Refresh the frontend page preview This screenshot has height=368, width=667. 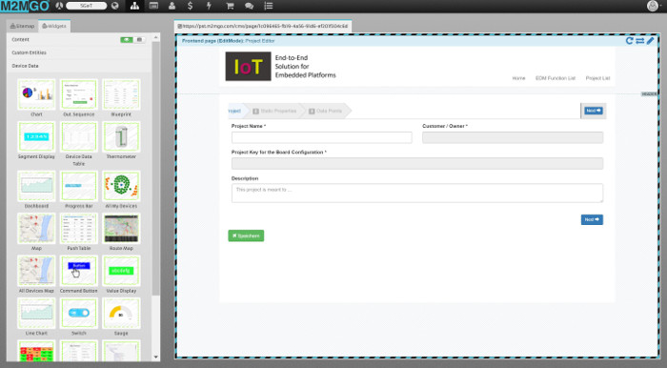(x=629, y=40)
